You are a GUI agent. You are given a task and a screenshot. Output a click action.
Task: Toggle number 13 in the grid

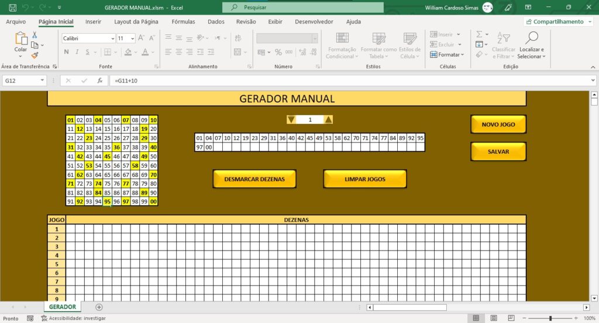point(89,129)
